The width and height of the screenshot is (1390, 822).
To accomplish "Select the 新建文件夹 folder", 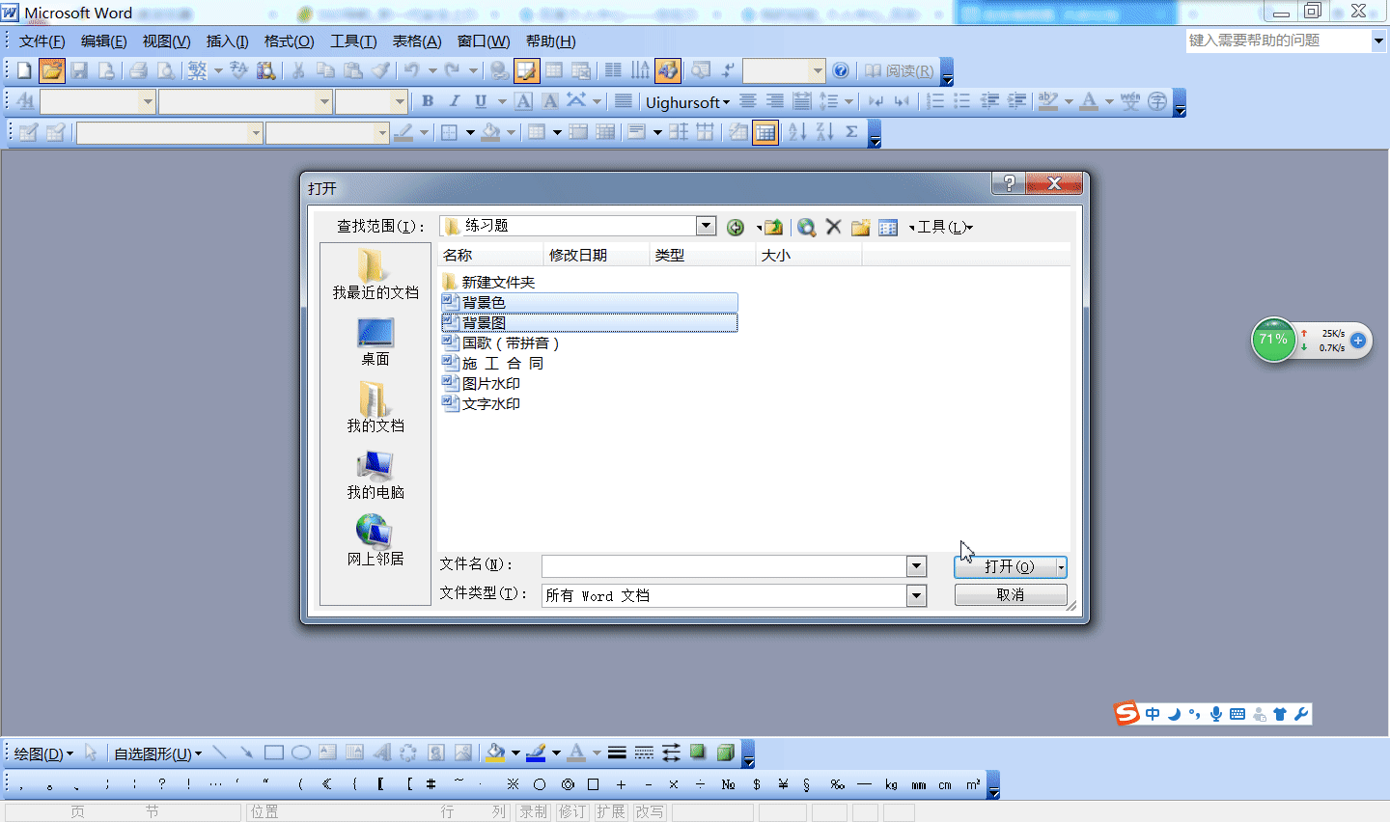I will [x=488, y=282].
